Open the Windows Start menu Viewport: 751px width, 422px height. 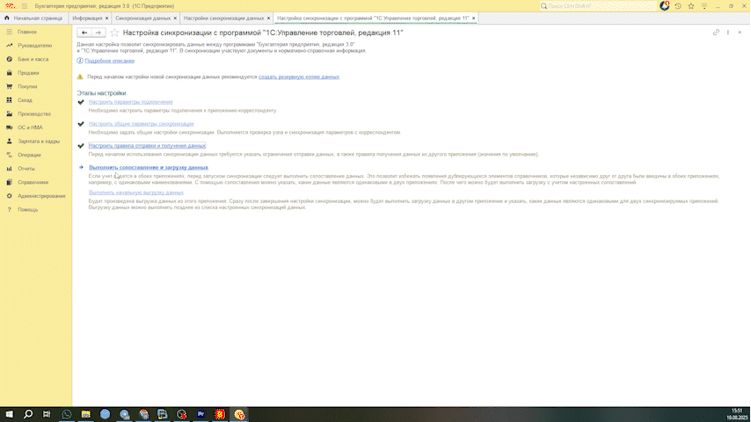click(x=9, y=414)
